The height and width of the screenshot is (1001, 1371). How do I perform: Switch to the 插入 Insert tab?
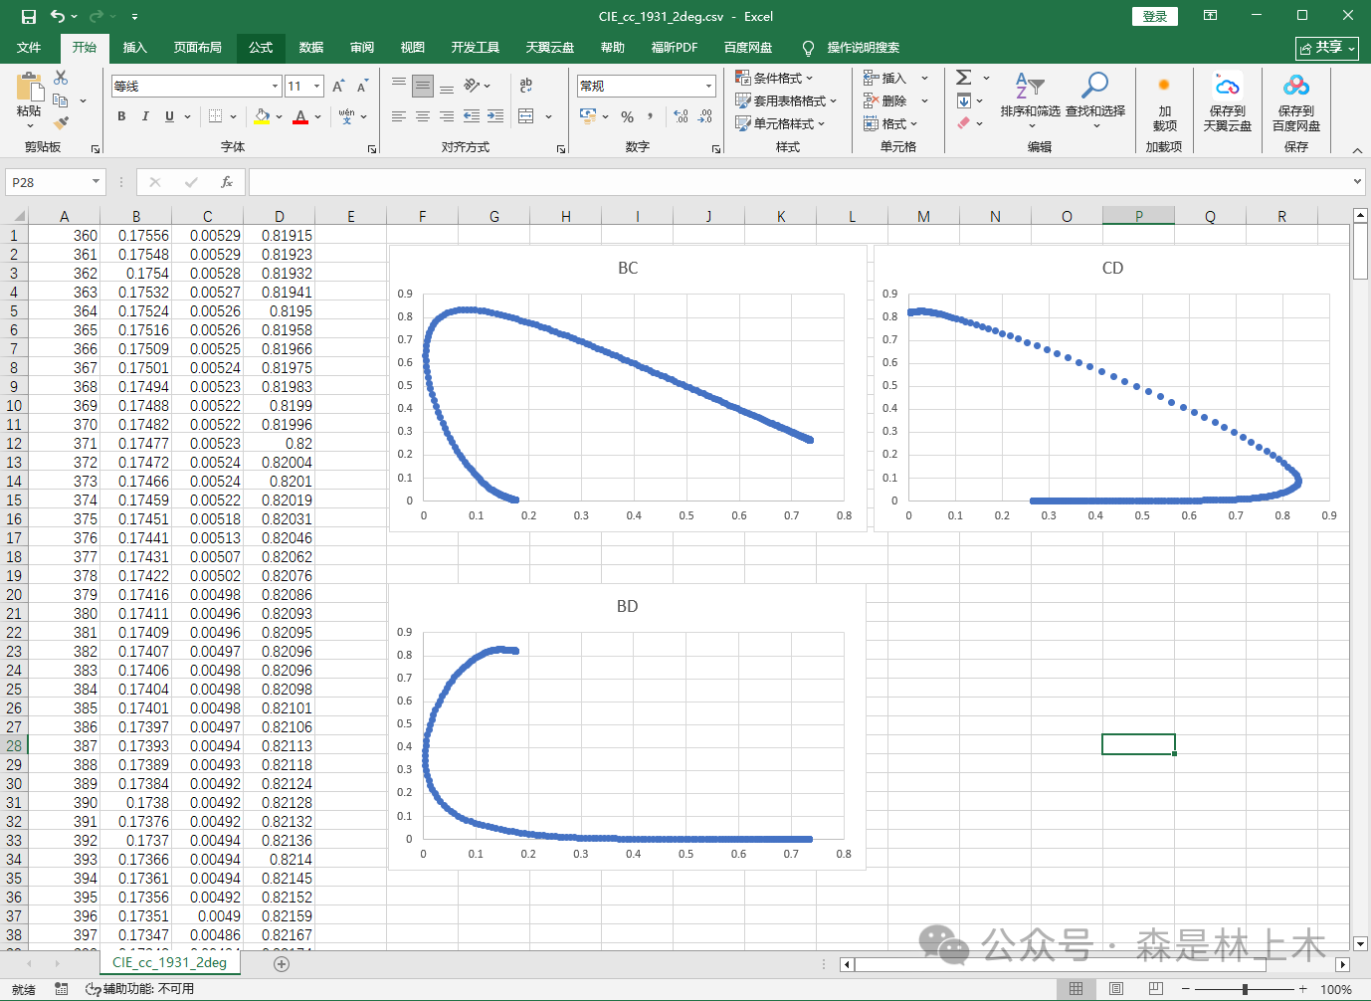coord(134,47)
